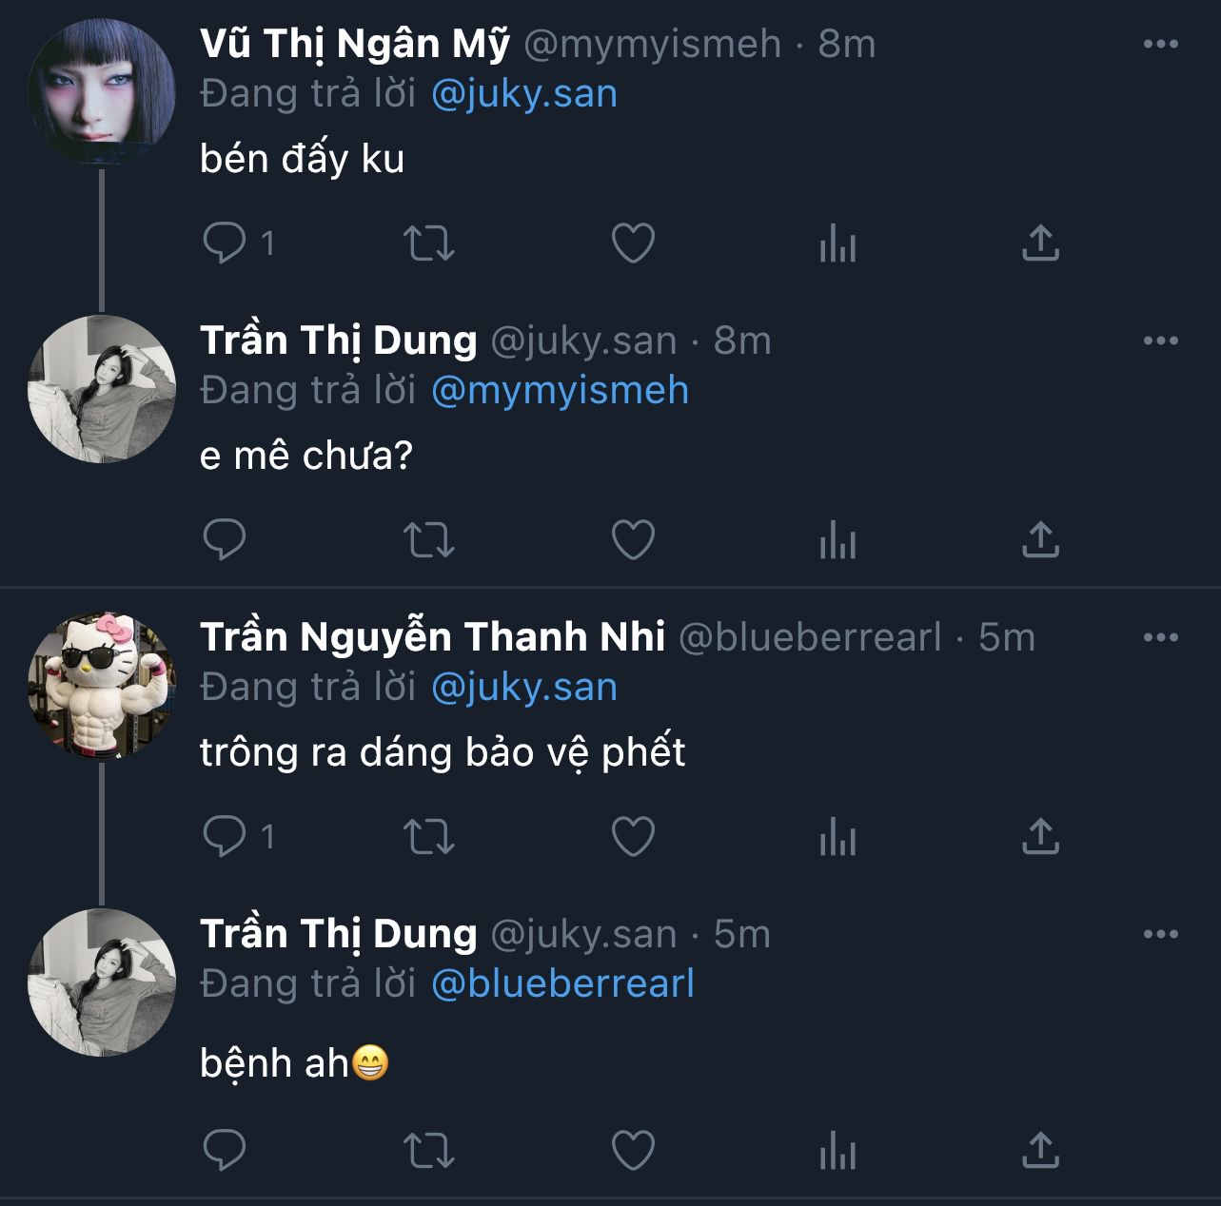Reply to "trông ra dáng bảo vệ phết"
Image resolution: width=1221 pixels, height=1206 pixels.
226,837
